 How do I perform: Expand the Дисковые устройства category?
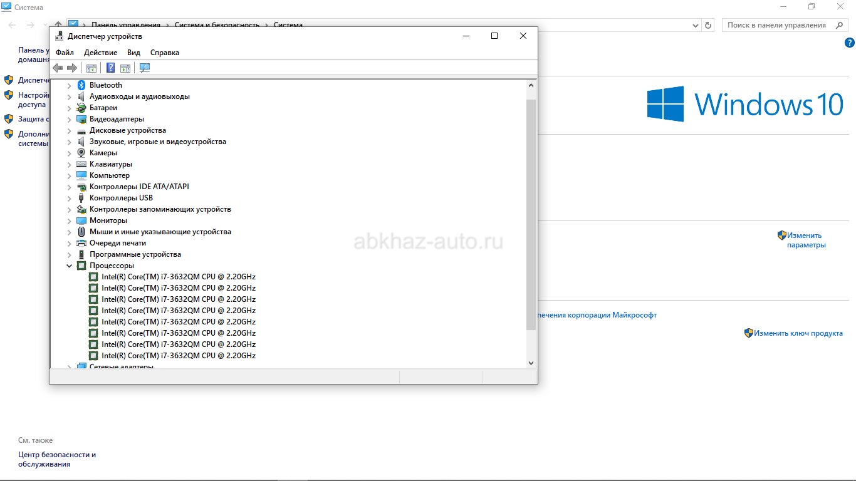tap(69, 130)
